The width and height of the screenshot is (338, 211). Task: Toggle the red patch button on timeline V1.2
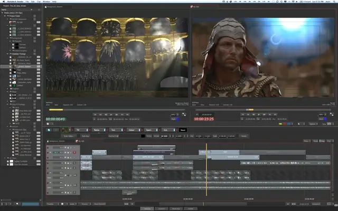click(x=74, y=152)
